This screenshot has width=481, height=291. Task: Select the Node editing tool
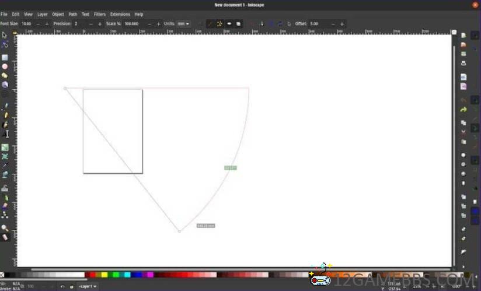[x=5, y=44]
